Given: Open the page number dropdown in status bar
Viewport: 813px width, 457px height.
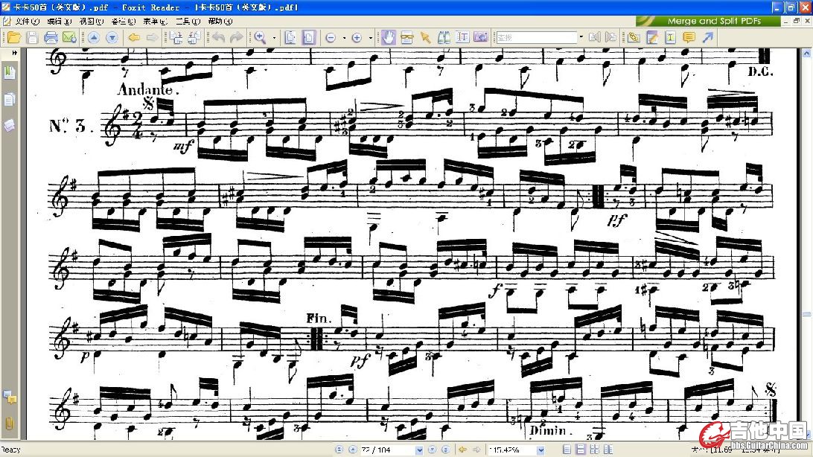Looking at the screenshot, I should (419, 450).
